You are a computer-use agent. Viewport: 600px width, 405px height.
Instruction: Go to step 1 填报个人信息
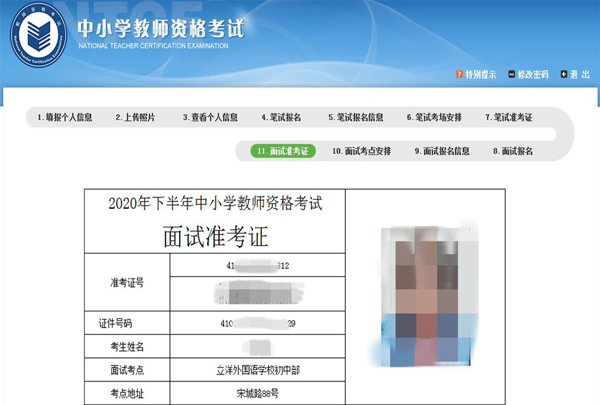[x=64, y=117]
